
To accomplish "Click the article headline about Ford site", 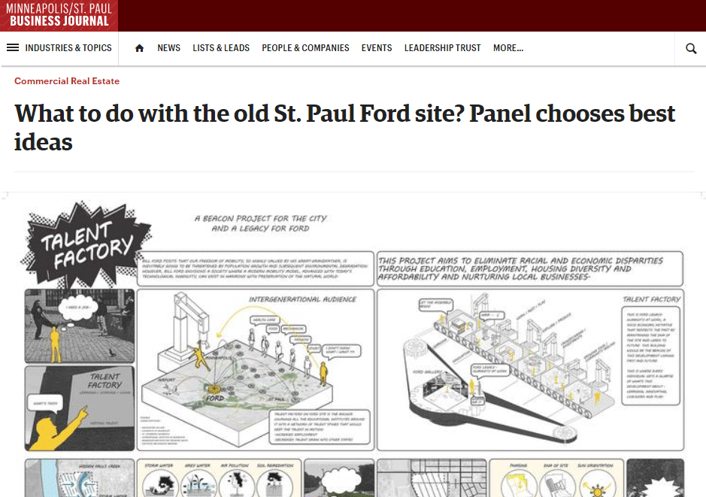I will point(344,128).
